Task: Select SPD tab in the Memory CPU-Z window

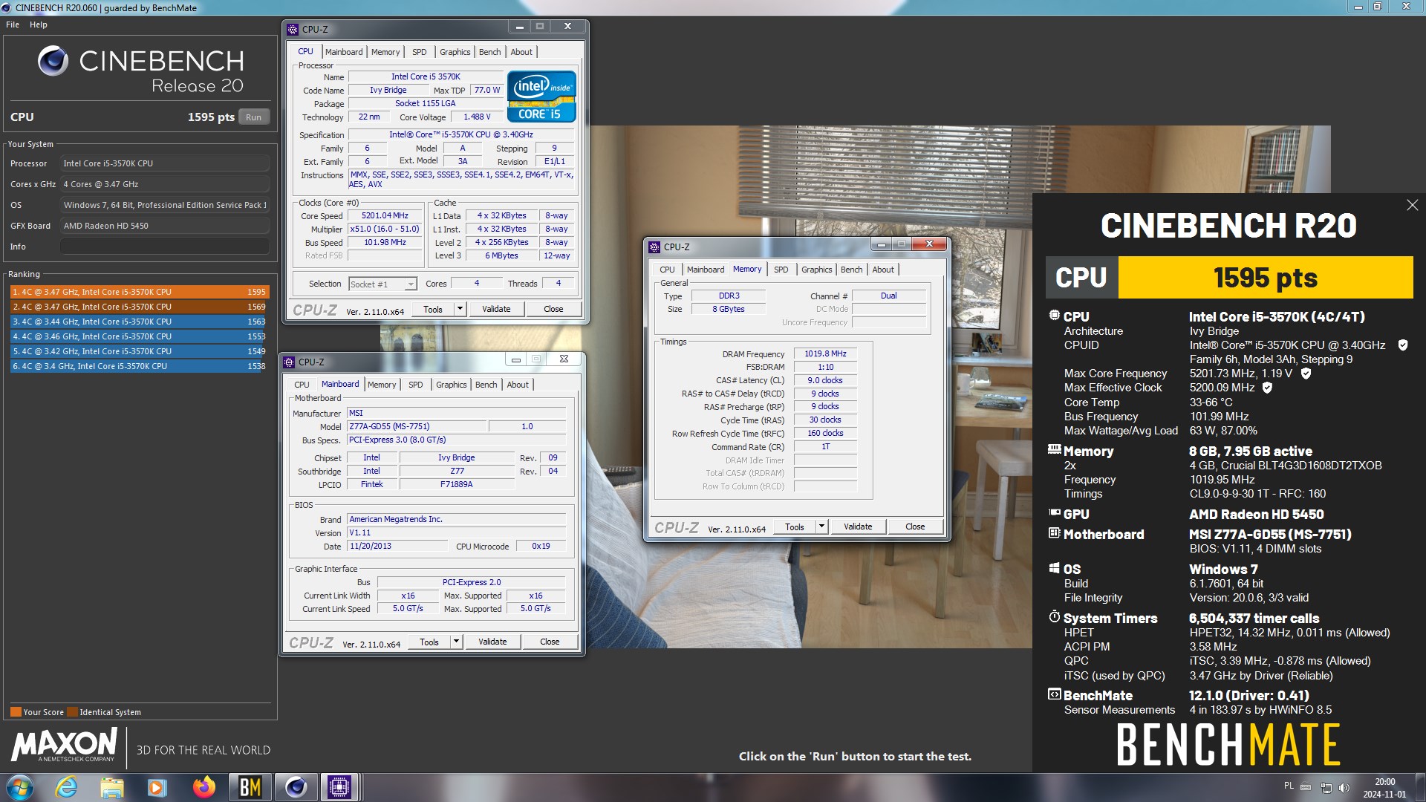Action: click(x=781, y=270)
